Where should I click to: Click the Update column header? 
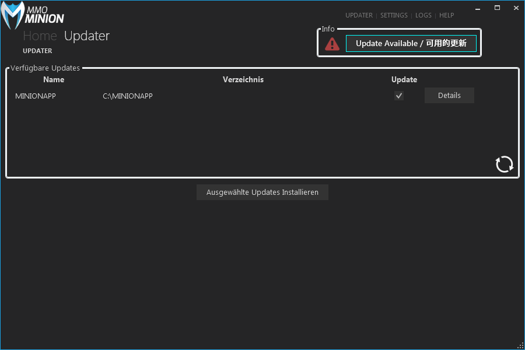(404, 79)
